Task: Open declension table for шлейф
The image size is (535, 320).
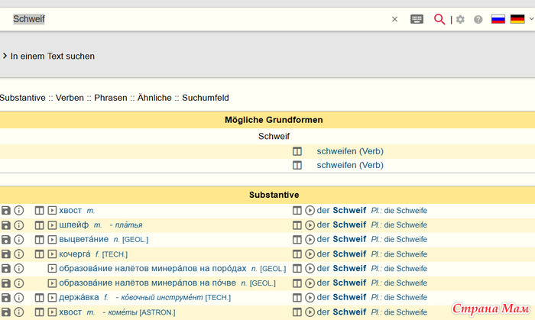Action: click(x=39, y=225)
